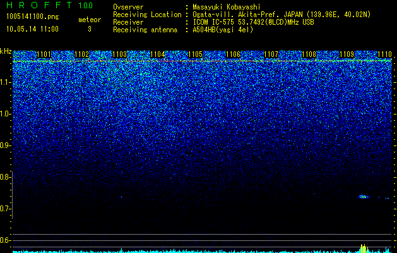Click the Receiving antenna label
The width and height of the screenshot is (397, 253).
(x=145, y=30)
